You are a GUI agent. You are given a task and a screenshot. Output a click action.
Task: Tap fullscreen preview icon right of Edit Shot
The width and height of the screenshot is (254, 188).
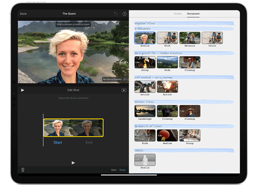[124, 90]
